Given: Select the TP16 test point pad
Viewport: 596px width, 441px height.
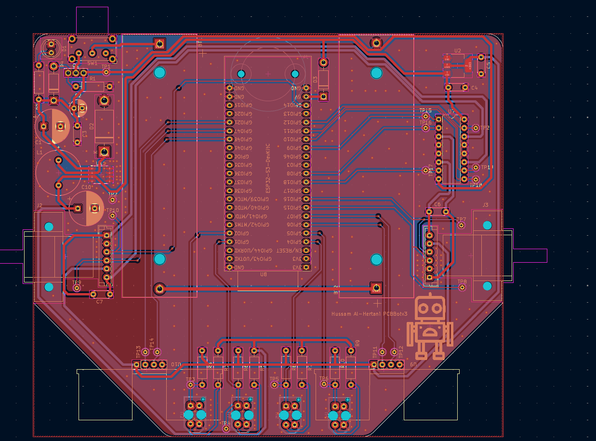Looking at the screenshot, I should 425,128.
